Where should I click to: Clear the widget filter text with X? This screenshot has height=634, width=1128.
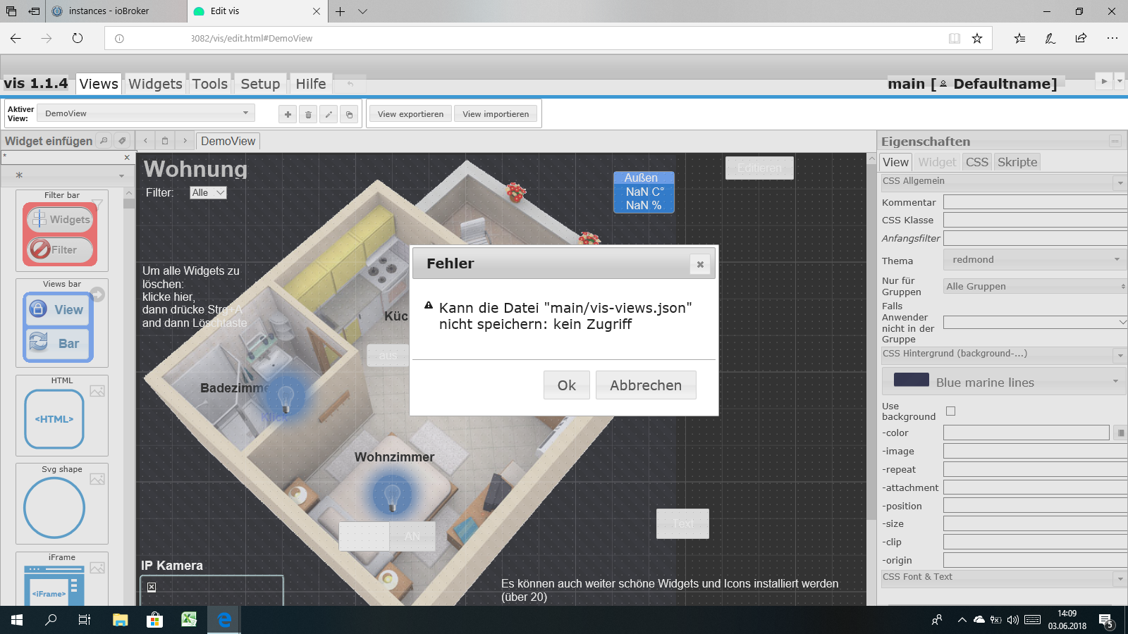click(127, 157)
